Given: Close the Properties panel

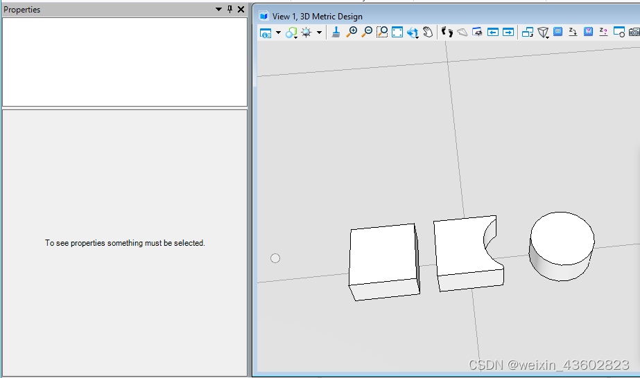Looking at the screenshot, I should (x=241, y=10).
